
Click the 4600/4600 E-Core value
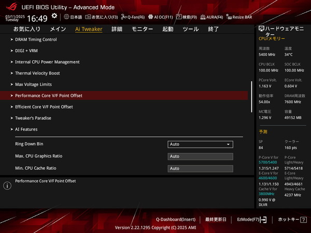coord(268,178)
